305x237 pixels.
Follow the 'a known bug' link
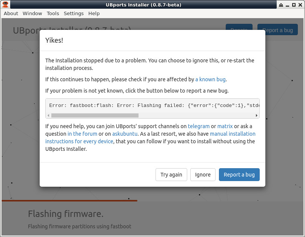210,79
